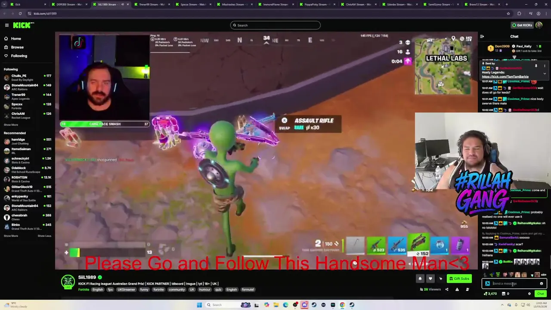Open ItsmeSaiman recommended channel
This screenshot has width=551, height=310.
[x=28, y=151]
